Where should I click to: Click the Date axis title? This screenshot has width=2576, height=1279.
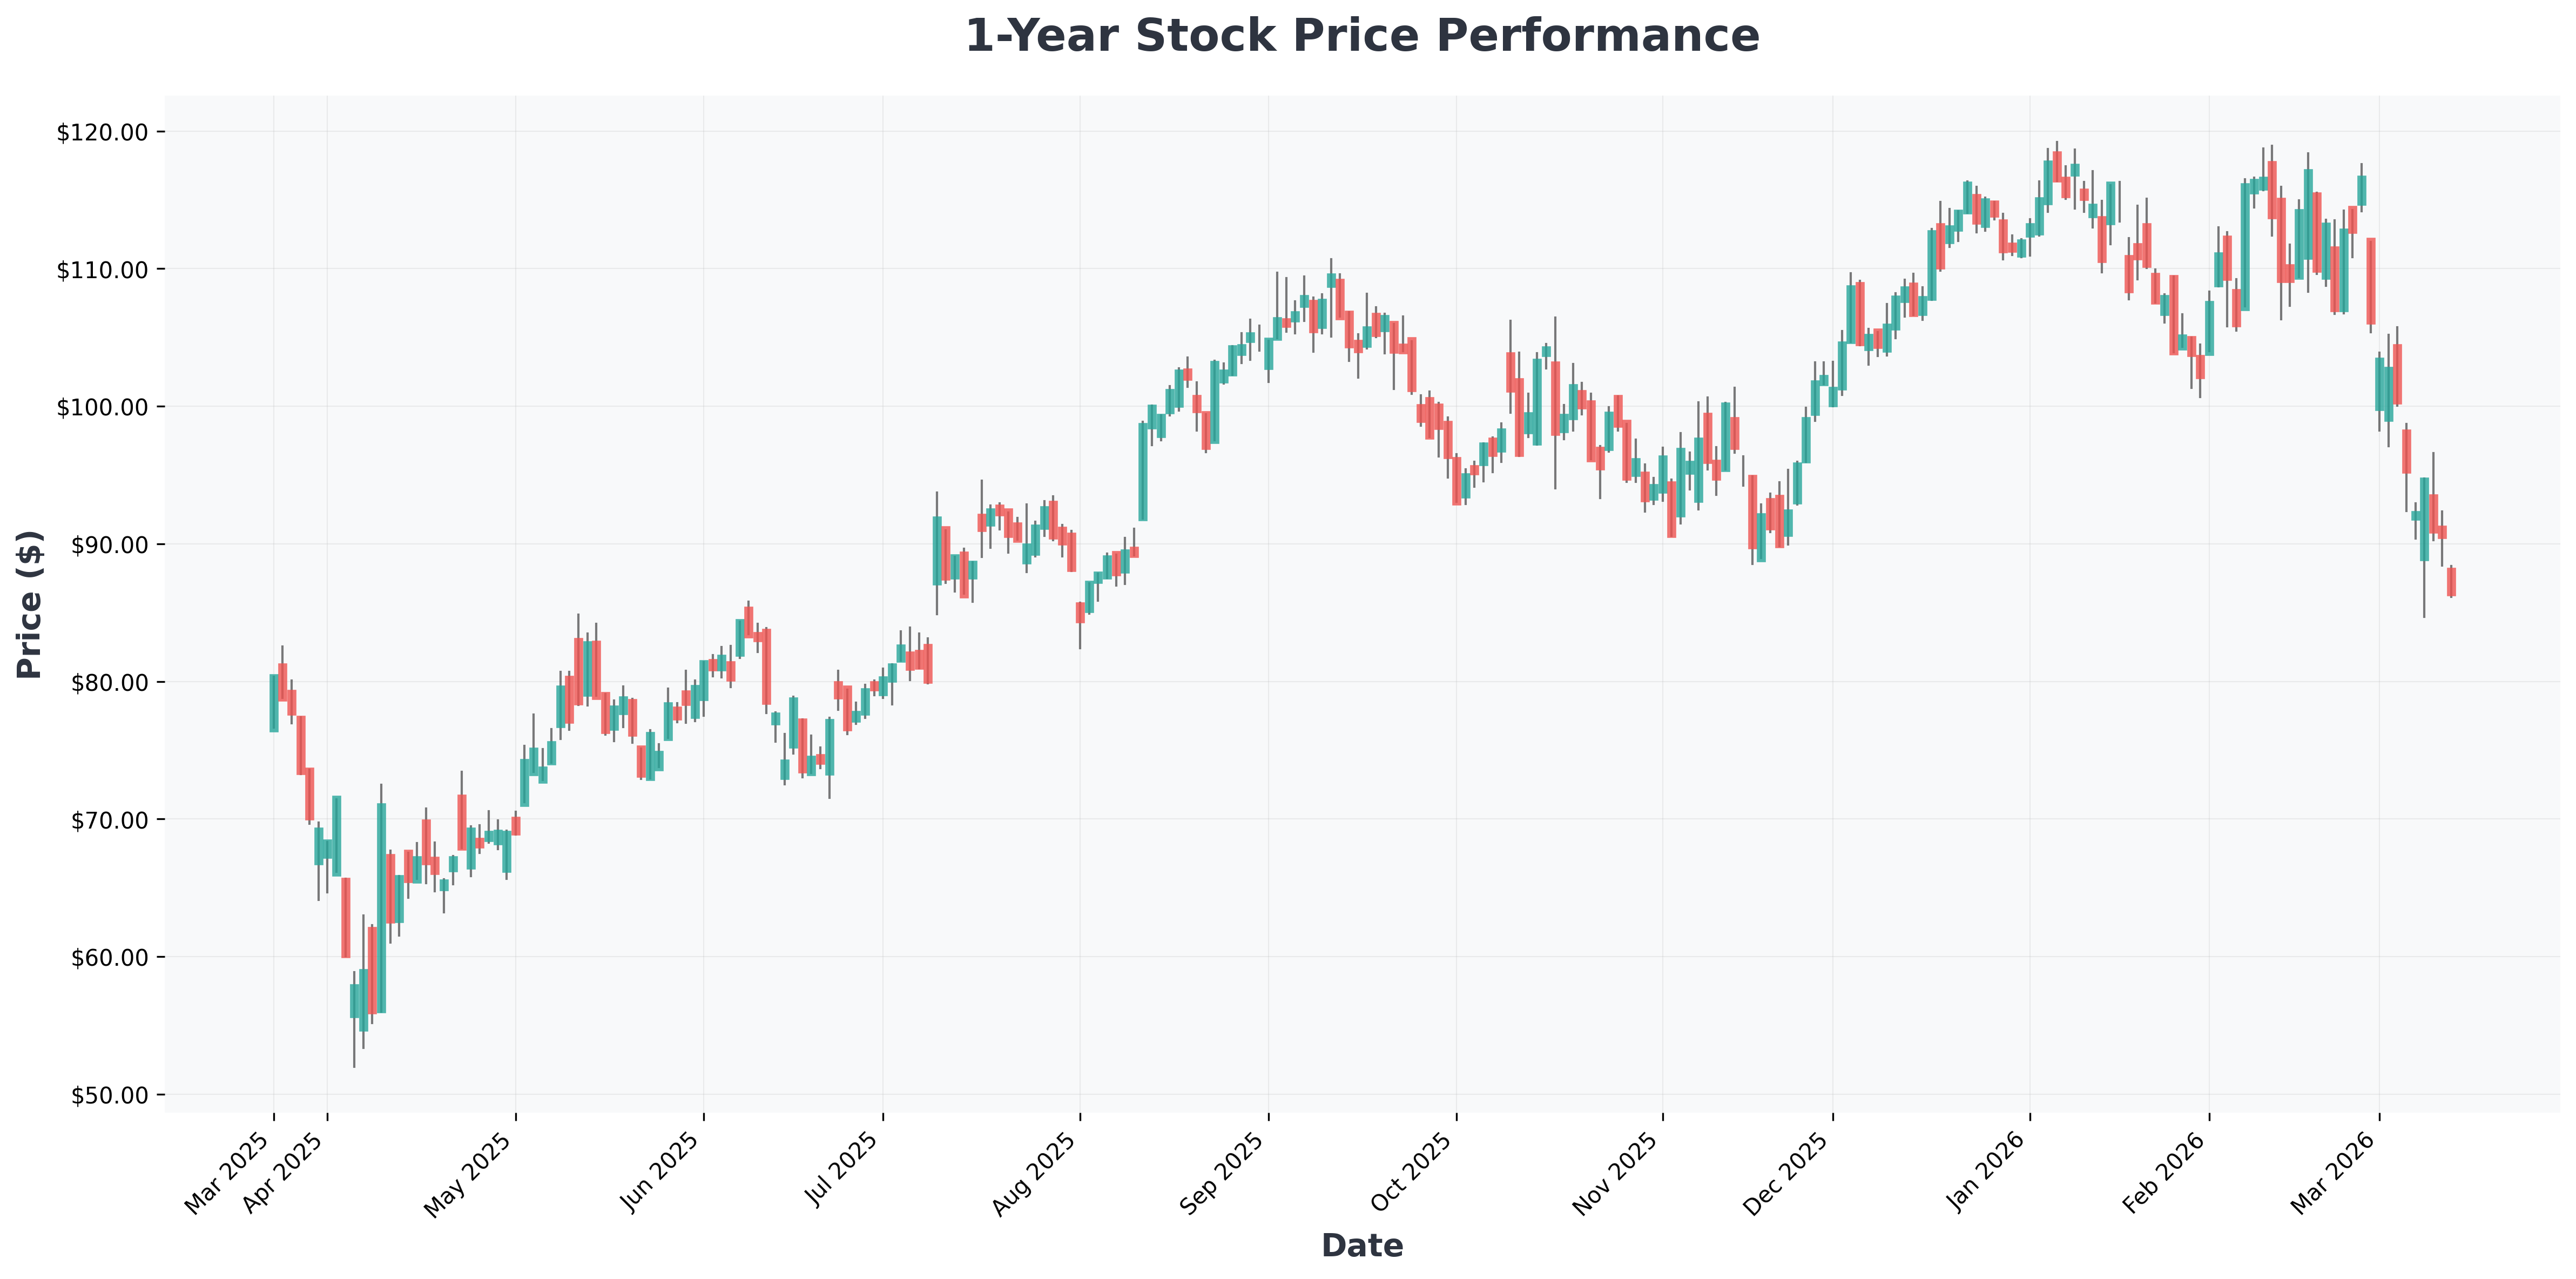click(1361, 1246)
